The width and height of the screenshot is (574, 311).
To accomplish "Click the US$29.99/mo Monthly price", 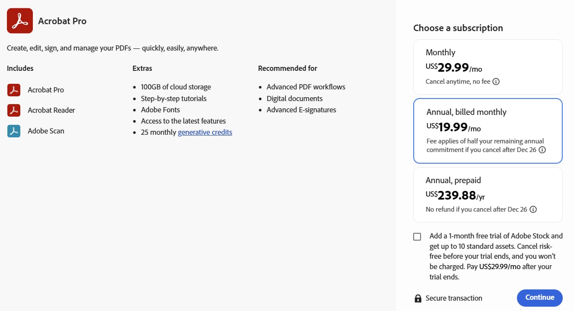I will coord(453,68).
